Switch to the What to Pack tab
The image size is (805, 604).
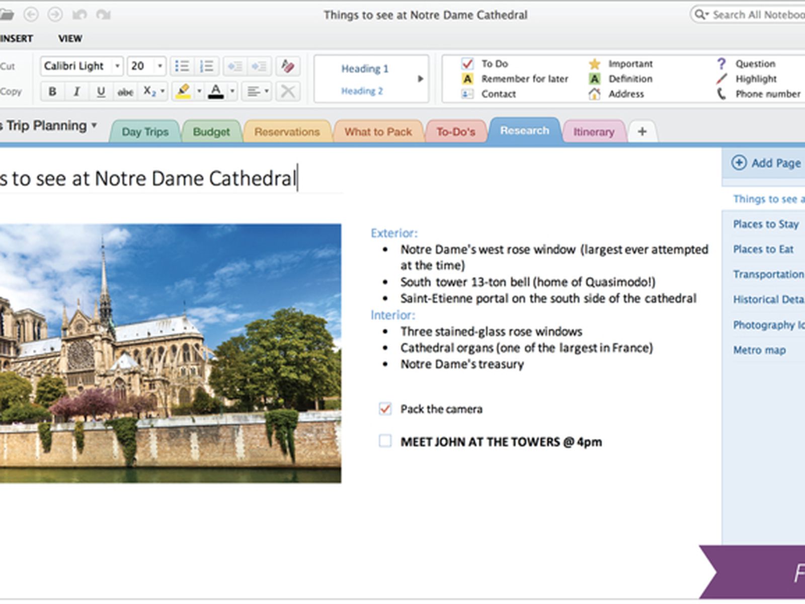378,132
